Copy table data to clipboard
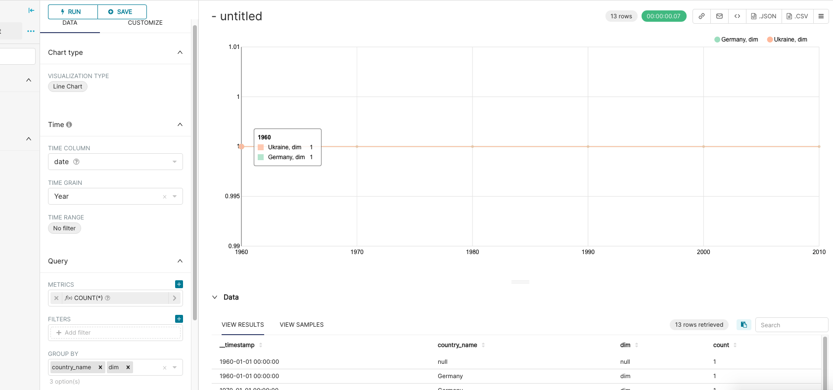 [x=743, y=325]
